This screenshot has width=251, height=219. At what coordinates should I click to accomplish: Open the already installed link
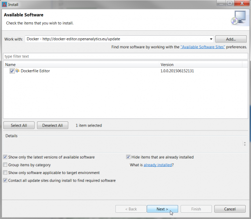(x=158, y=165)
